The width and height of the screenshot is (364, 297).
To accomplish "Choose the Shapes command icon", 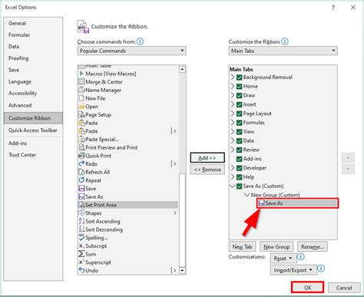I will [x=81, y=213].
